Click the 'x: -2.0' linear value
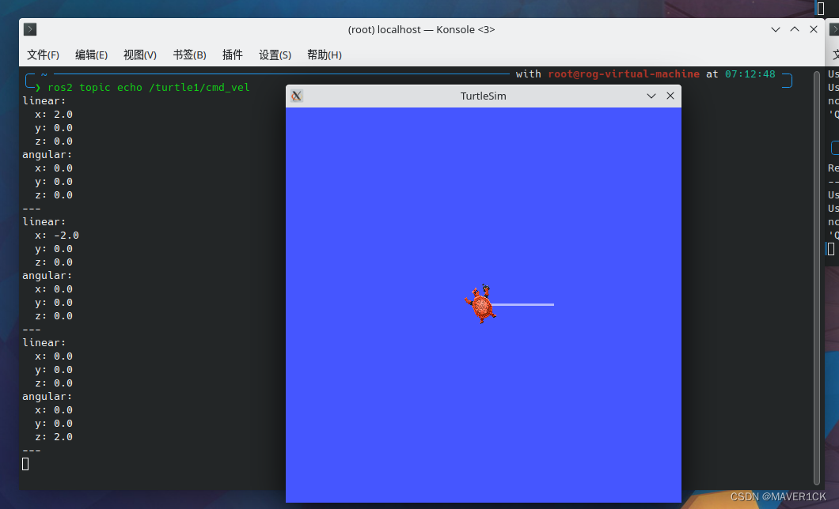This screenshot has width=839, height=509. coord(57,236)
